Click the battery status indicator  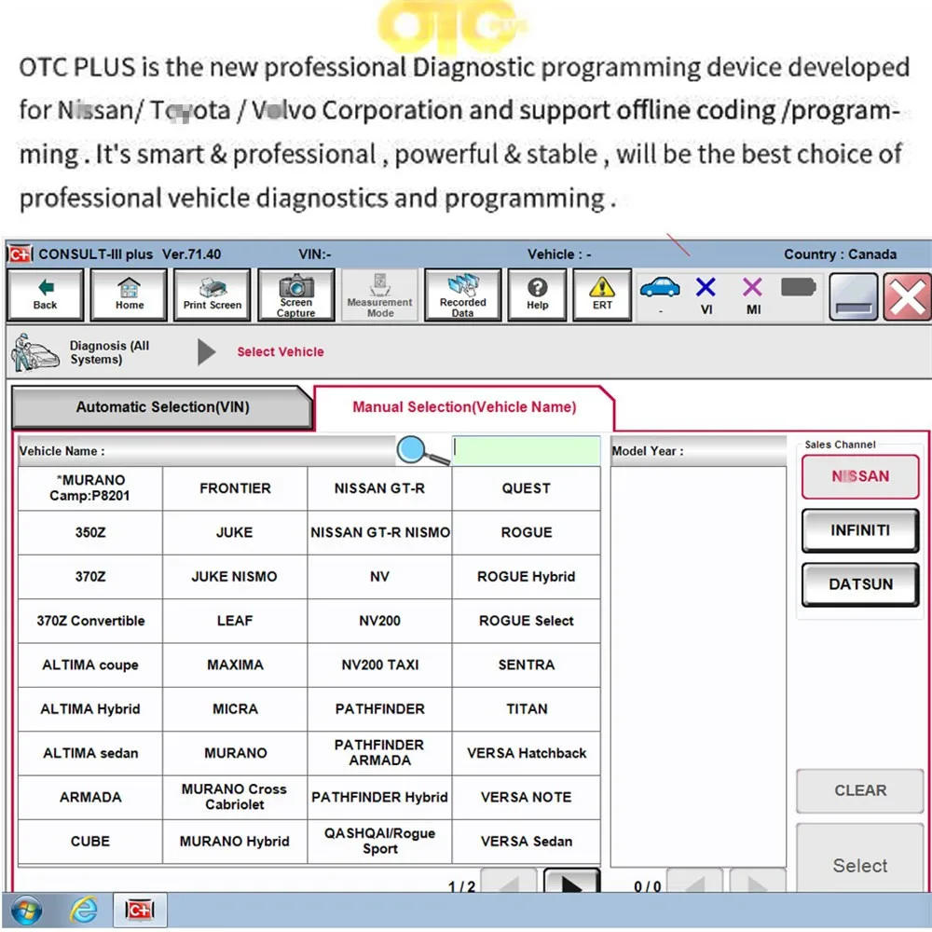[x=799, y=288]
